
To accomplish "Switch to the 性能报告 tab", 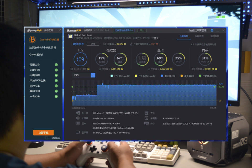I will click(x=184, y=36).
